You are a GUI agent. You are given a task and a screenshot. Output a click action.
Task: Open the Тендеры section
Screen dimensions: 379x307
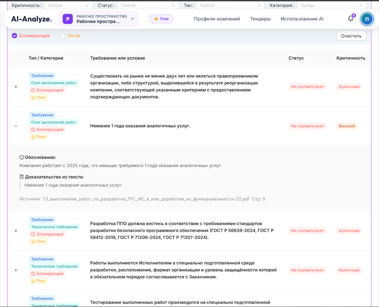260,19
